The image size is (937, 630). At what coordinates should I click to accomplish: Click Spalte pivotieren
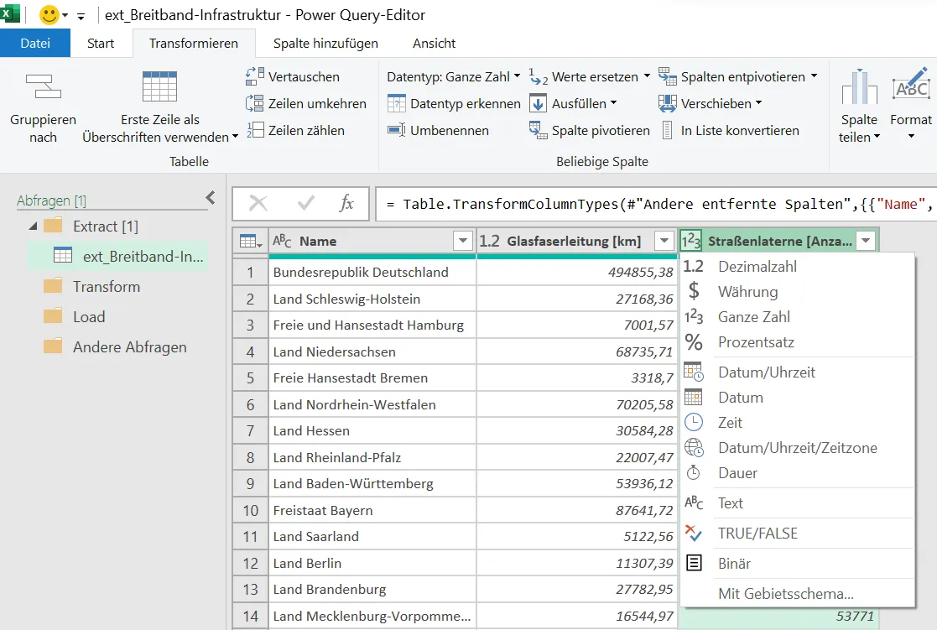[x=589, y=130]
